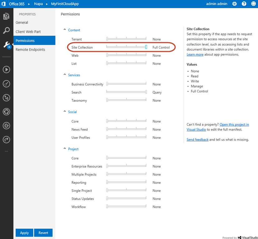Collapse the Content permissions section
Screen dimensions: 258x239
tap(65, 30)
